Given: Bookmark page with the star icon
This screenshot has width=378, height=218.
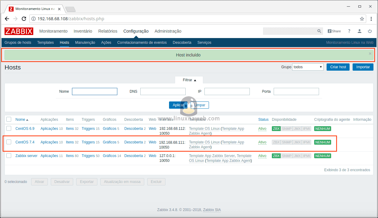Looking at the screenshot, I should [x=362, y=19].
